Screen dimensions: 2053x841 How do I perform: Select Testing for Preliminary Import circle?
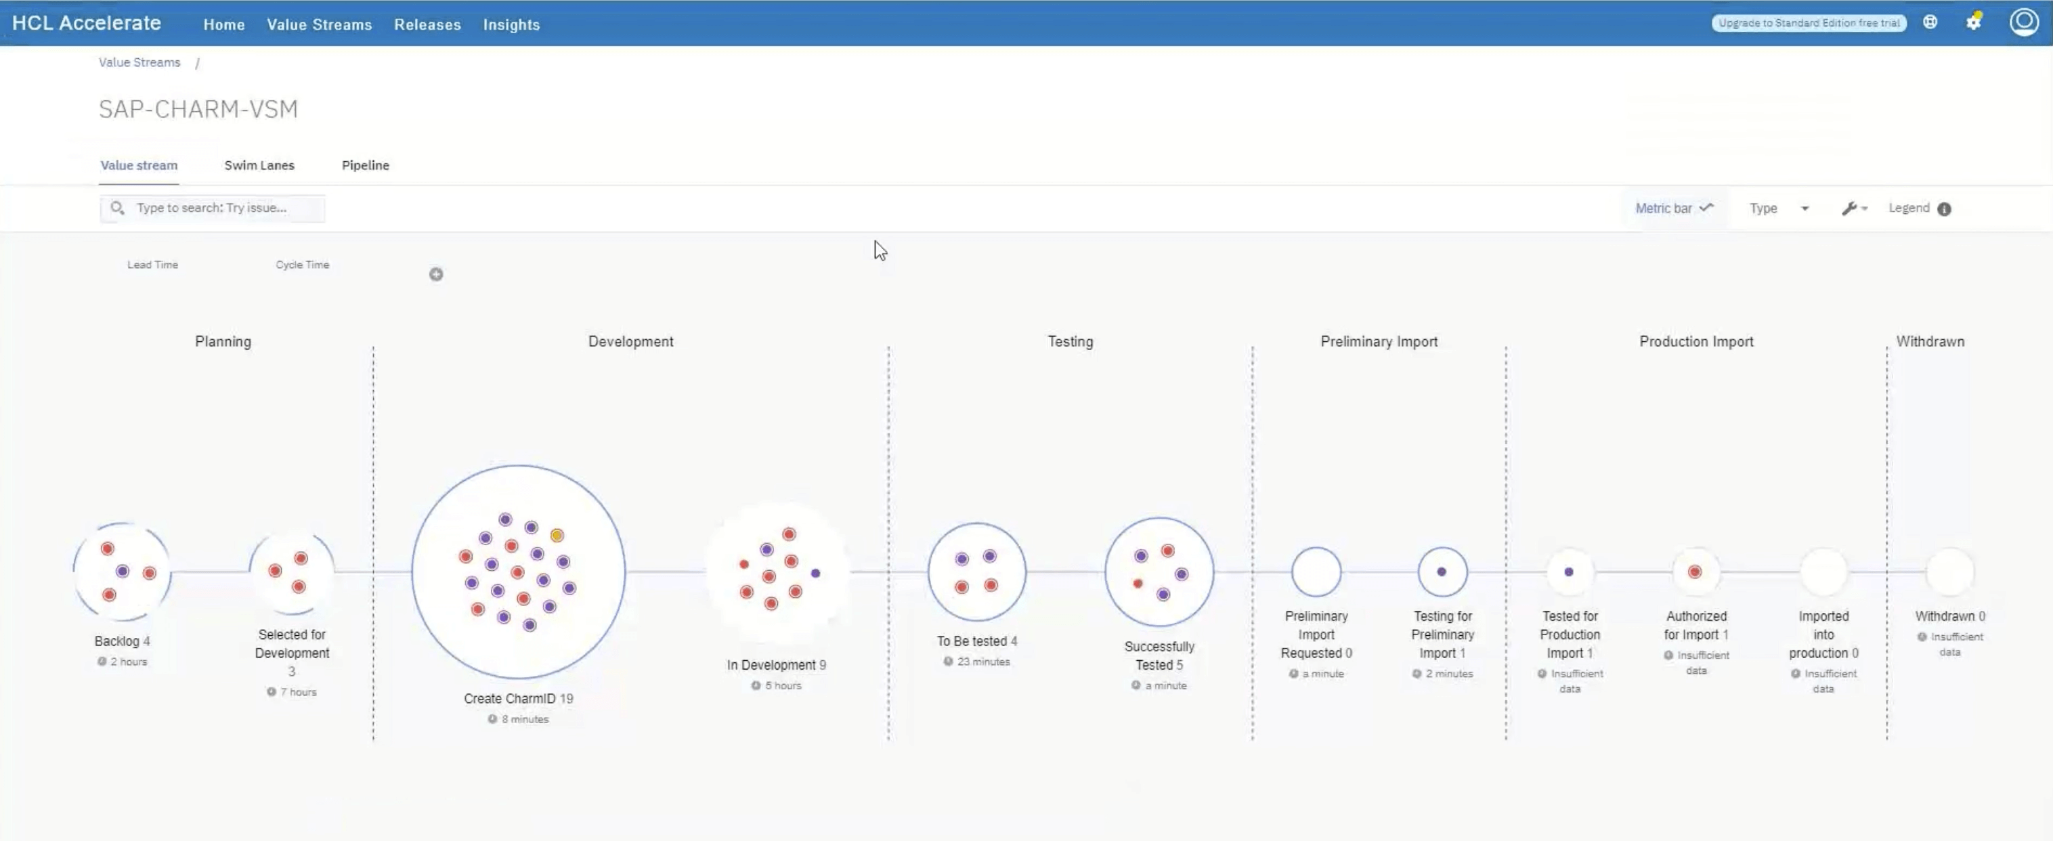tap(1442, 572)
